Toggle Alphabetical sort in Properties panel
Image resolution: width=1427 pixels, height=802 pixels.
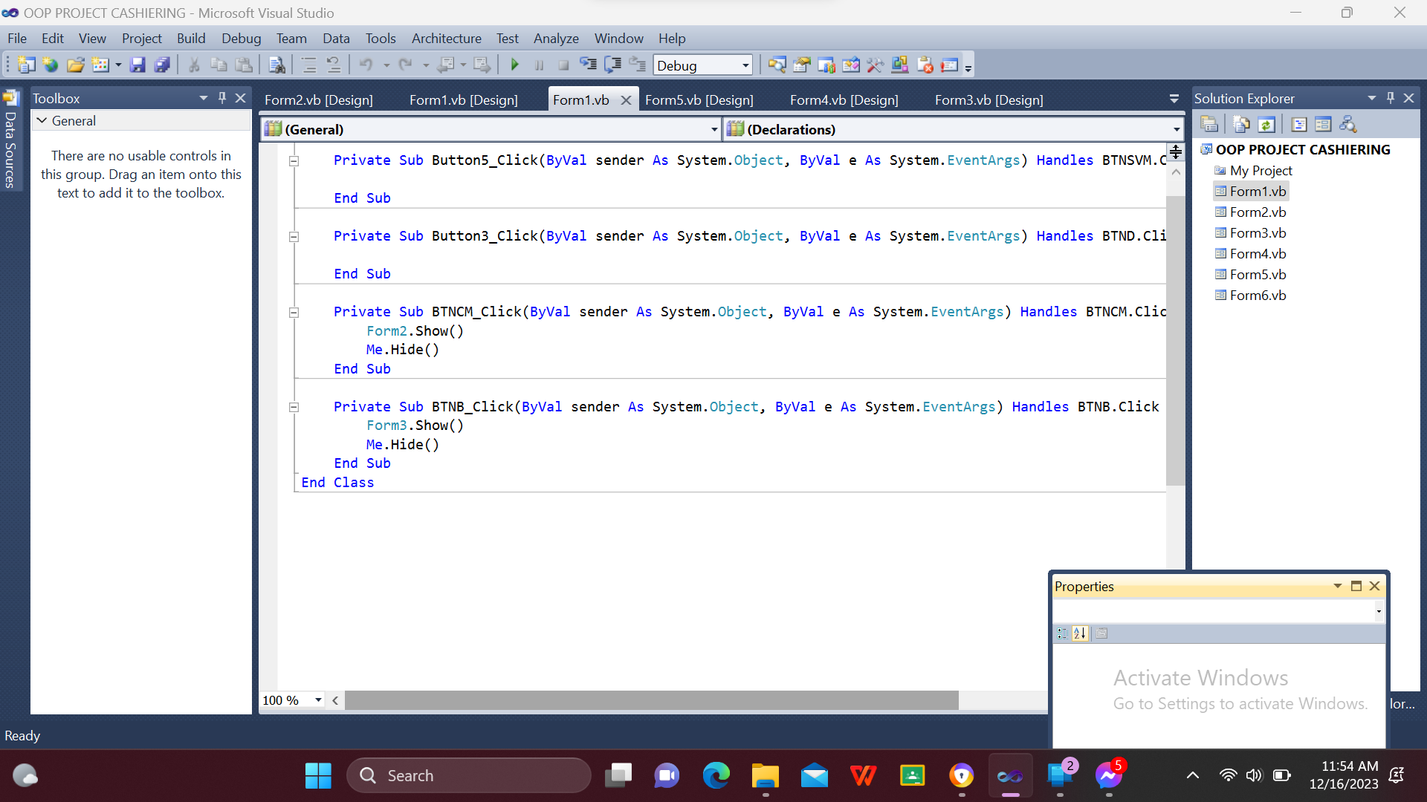[x=1080, y=633]
